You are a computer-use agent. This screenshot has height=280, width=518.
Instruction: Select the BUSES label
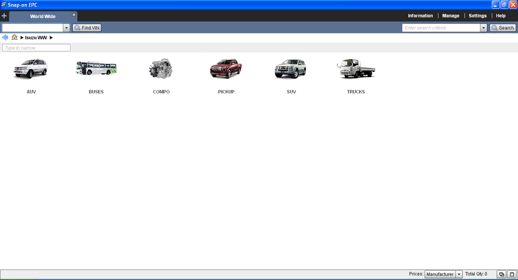point(96,92)
